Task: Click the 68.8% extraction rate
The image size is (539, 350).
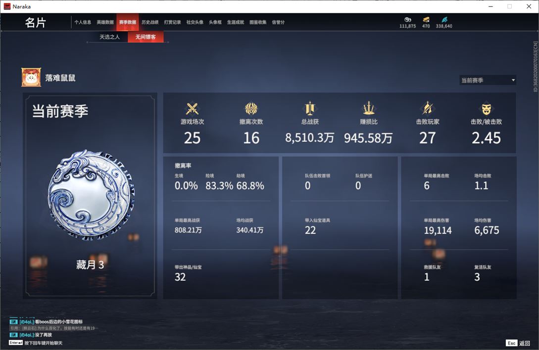Action: 250,186
